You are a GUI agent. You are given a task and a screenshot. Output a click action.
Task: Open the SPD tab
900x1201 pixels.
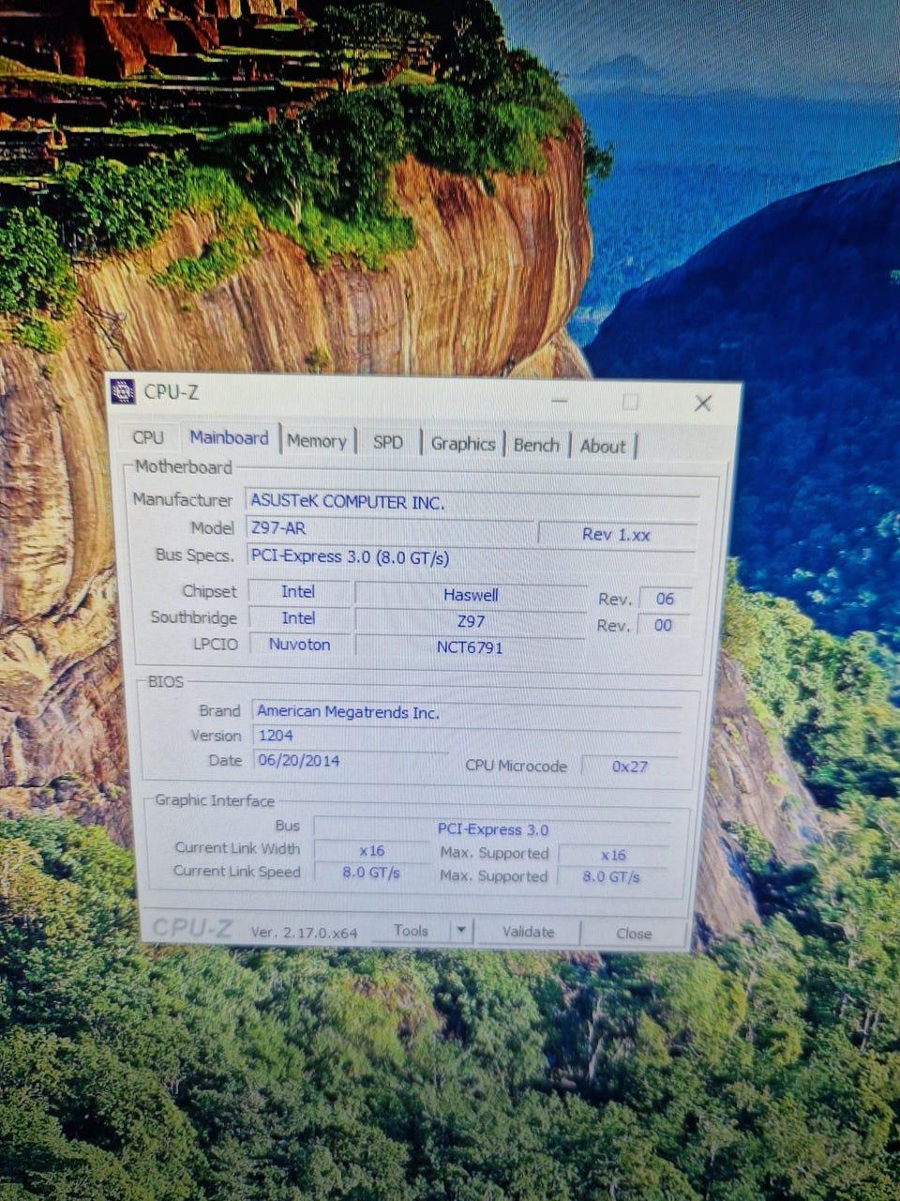point(388,442)
